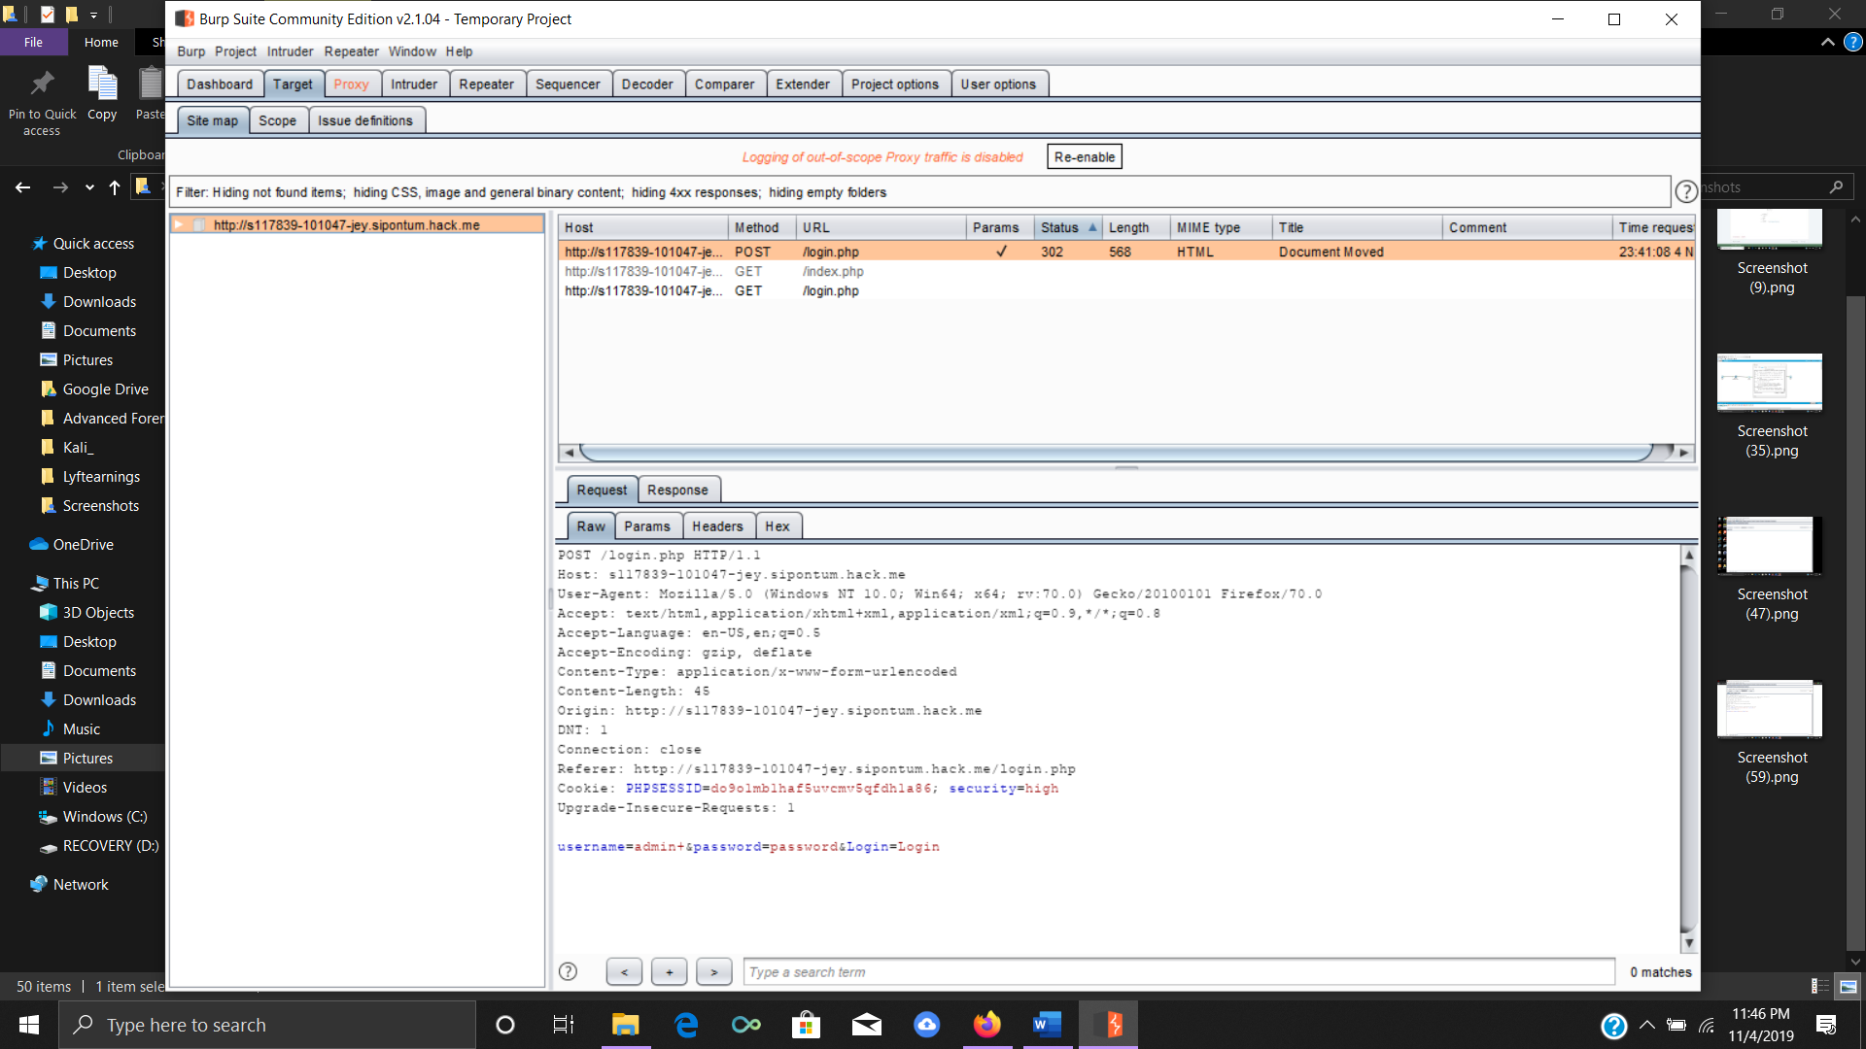Switch to the Response tab
The height and width of the screenshot is (1049, 1866).
tap(677, 491)
